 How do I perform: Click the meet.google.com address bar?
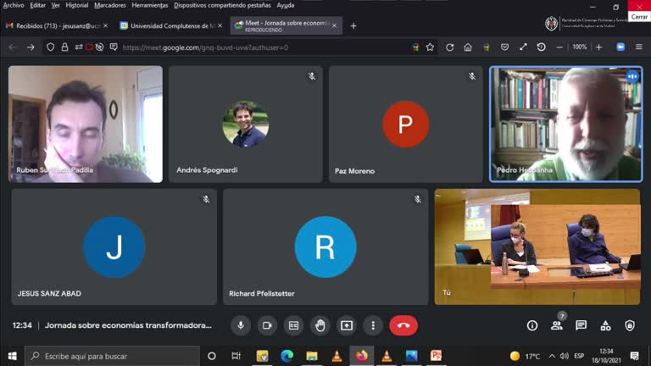[205, 47]
